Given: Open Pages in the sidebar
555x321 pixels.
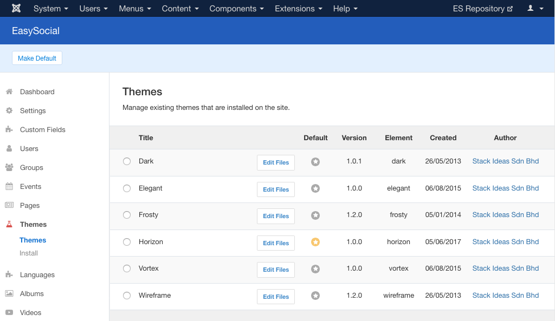Looking at the screenshot, I should click(x=30, y=205).
